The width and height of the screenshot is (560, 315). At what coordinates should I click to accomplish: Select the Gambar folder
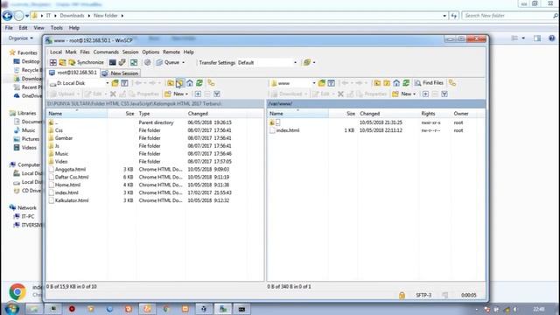click(x=63, y=138)
